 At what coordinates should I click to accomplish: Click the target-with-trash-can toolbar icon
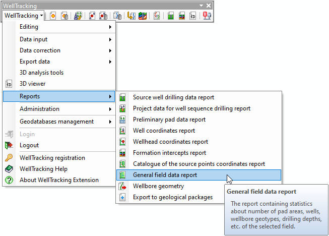click(x=64, y=16)
